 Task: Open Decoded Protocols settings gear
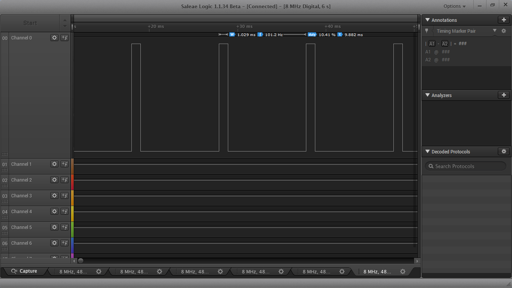point(504,151)
